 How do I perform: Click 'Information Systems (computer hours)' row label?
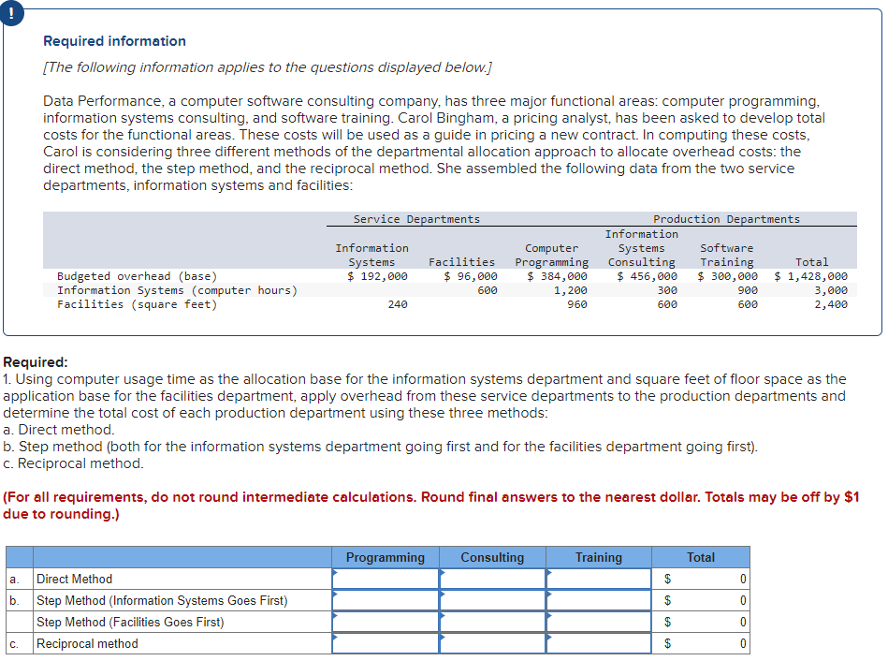[x=177, y=290]
